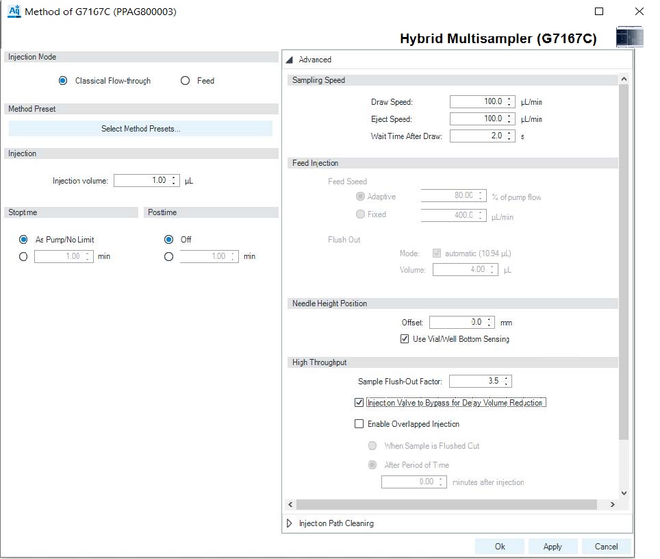Uncheck Use Vial/Well Bottom Sensing
The height and width of the screenshot is (559, 660).
[404, 338]
